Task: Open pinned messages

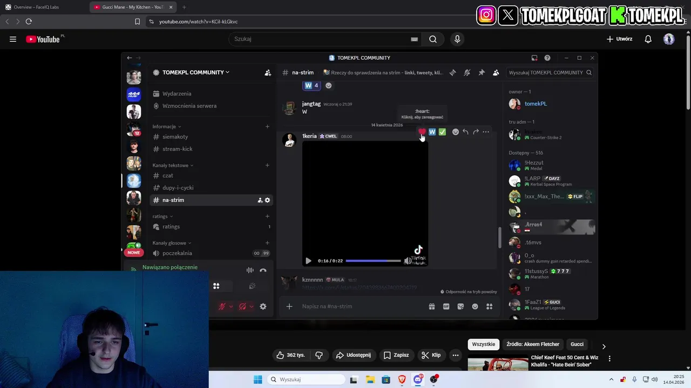Action: [x=482, y=72]
